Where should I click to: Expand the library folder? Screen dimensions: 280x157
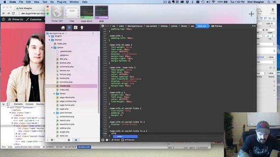[54, 94]
